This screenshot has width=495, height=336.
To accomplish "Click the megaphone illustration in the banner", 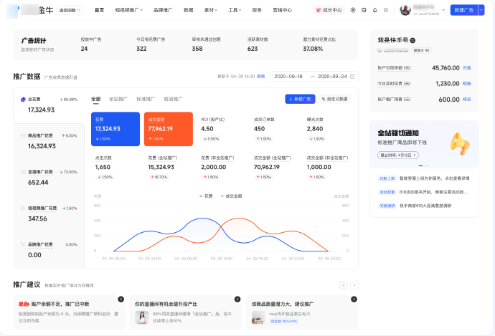I will click(x=459, y=143).
